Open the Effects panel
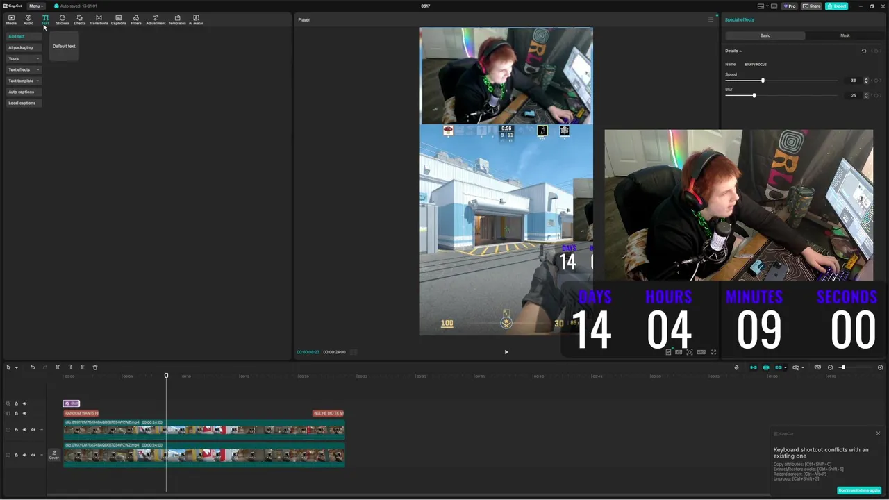 (79, 19)
